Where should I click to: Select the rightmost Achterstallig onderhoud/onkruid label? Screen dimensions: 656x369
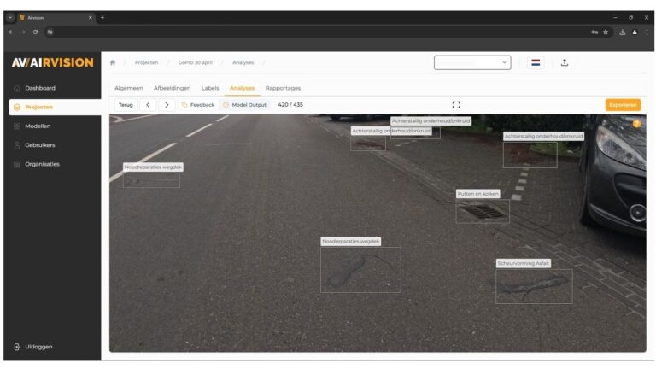pos(543,137)
